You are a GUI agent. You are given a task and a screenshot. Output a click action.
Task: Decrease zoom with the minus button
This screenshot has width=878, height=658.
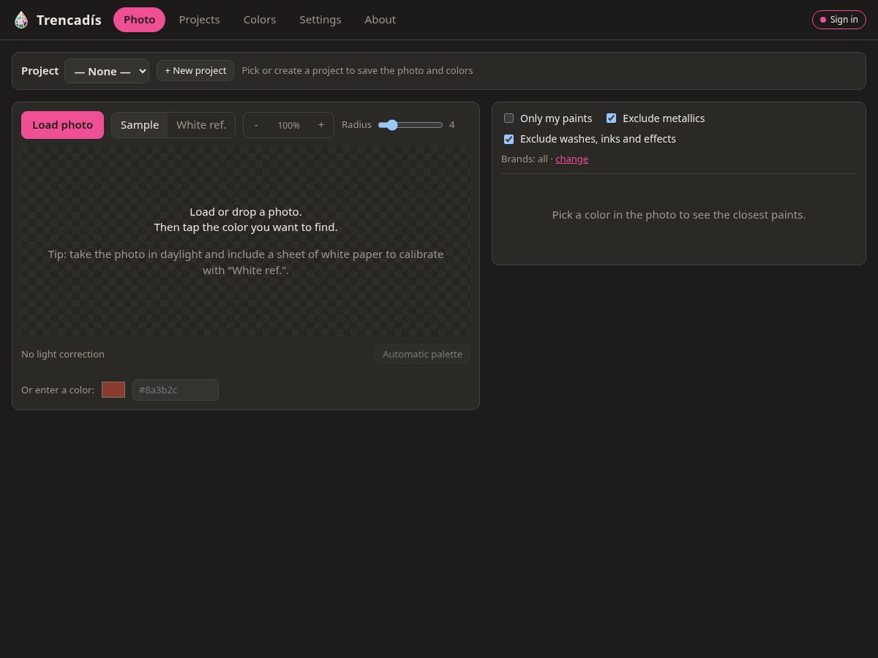[x=256, y=125]
